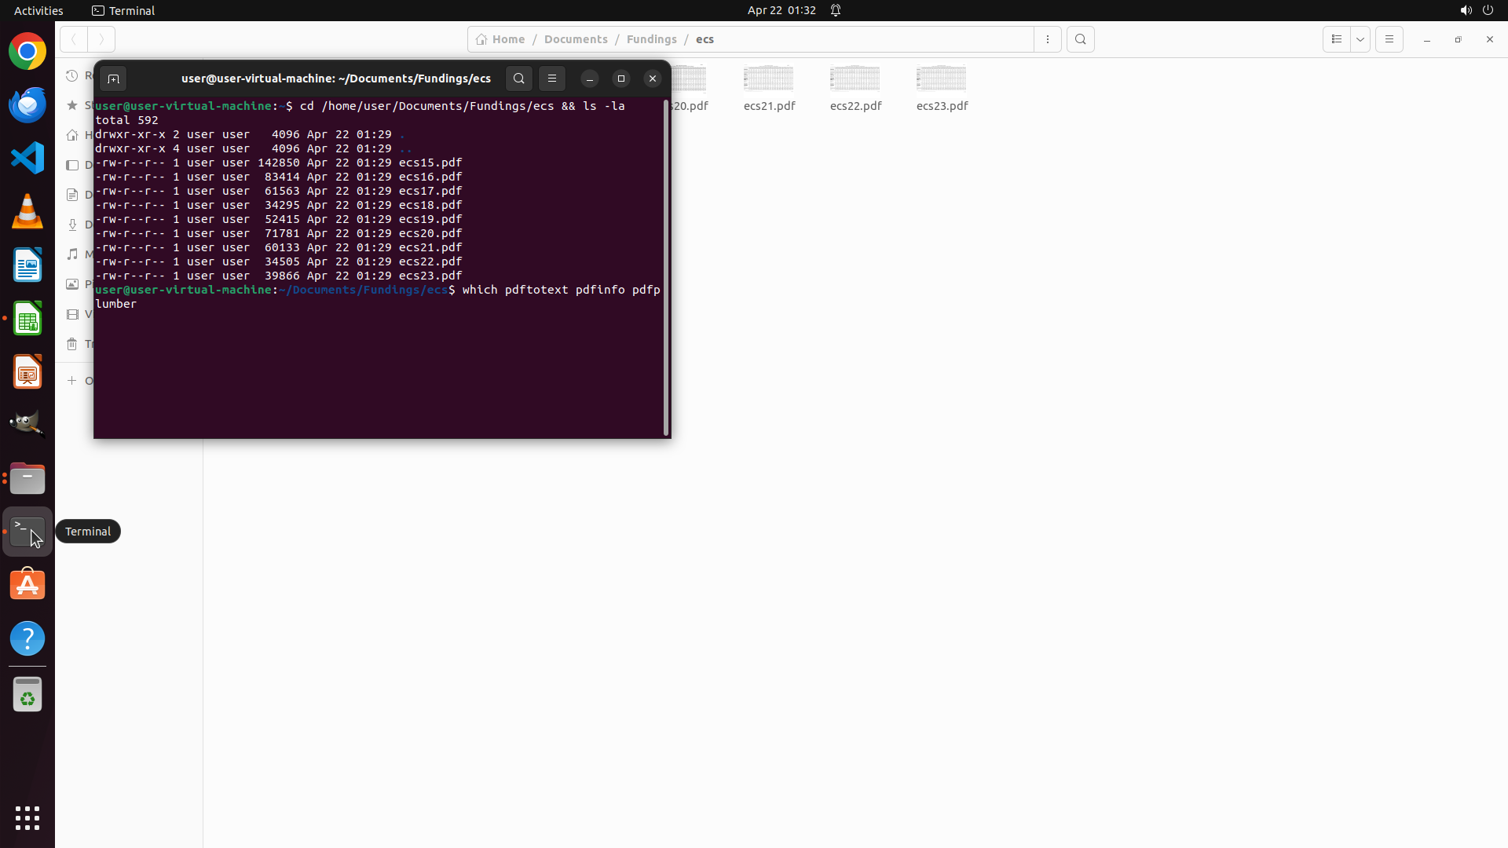The width and height of the screenshot is (1508, 848).
Task: Open the Activities overview
Action: point(38,10)
